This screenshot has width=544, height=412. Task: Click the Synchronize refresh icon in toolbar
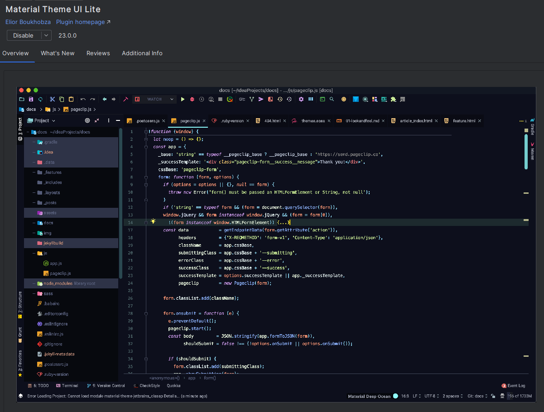click(x=40, y=99)
